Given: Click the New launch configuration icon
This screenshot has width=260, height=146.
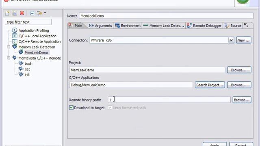Looking at the screenshot, I should pyautogui.click(x=7, y=13).
